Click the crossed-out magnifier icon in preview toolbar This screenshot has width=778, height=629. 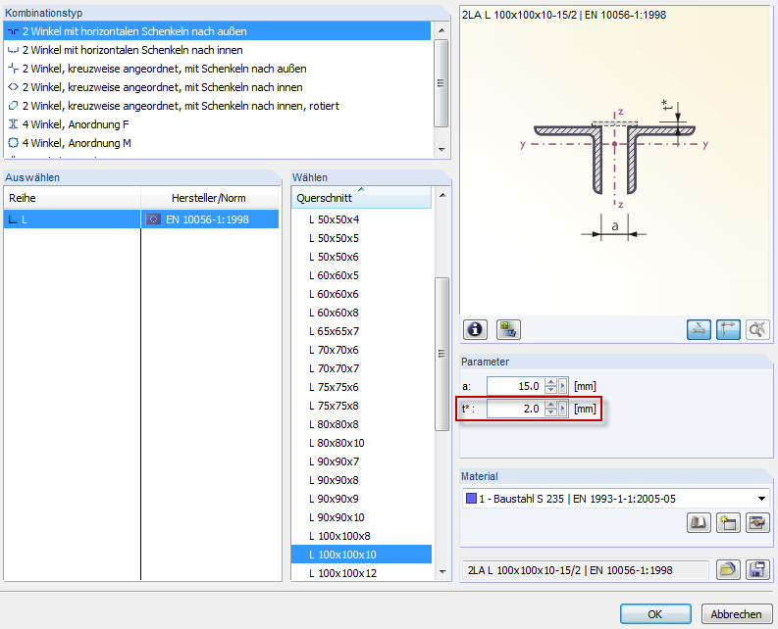757,329
